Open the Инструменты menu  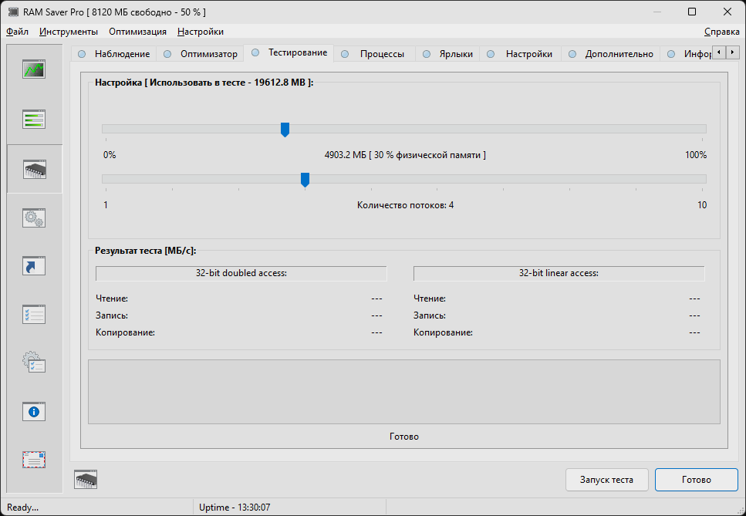coord(69,32)
